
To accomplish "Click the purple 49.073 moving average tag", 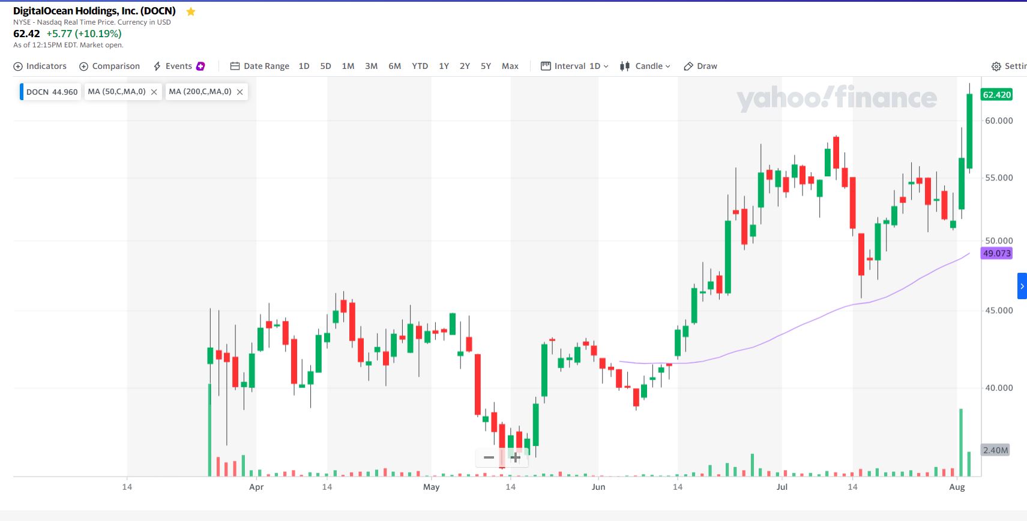I will tap(997, 254).
